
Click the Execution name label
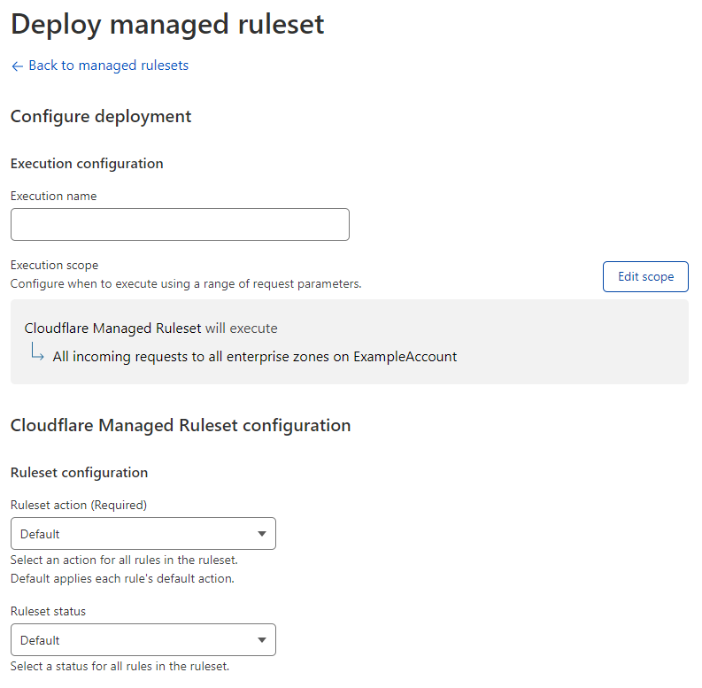[53, 196]
